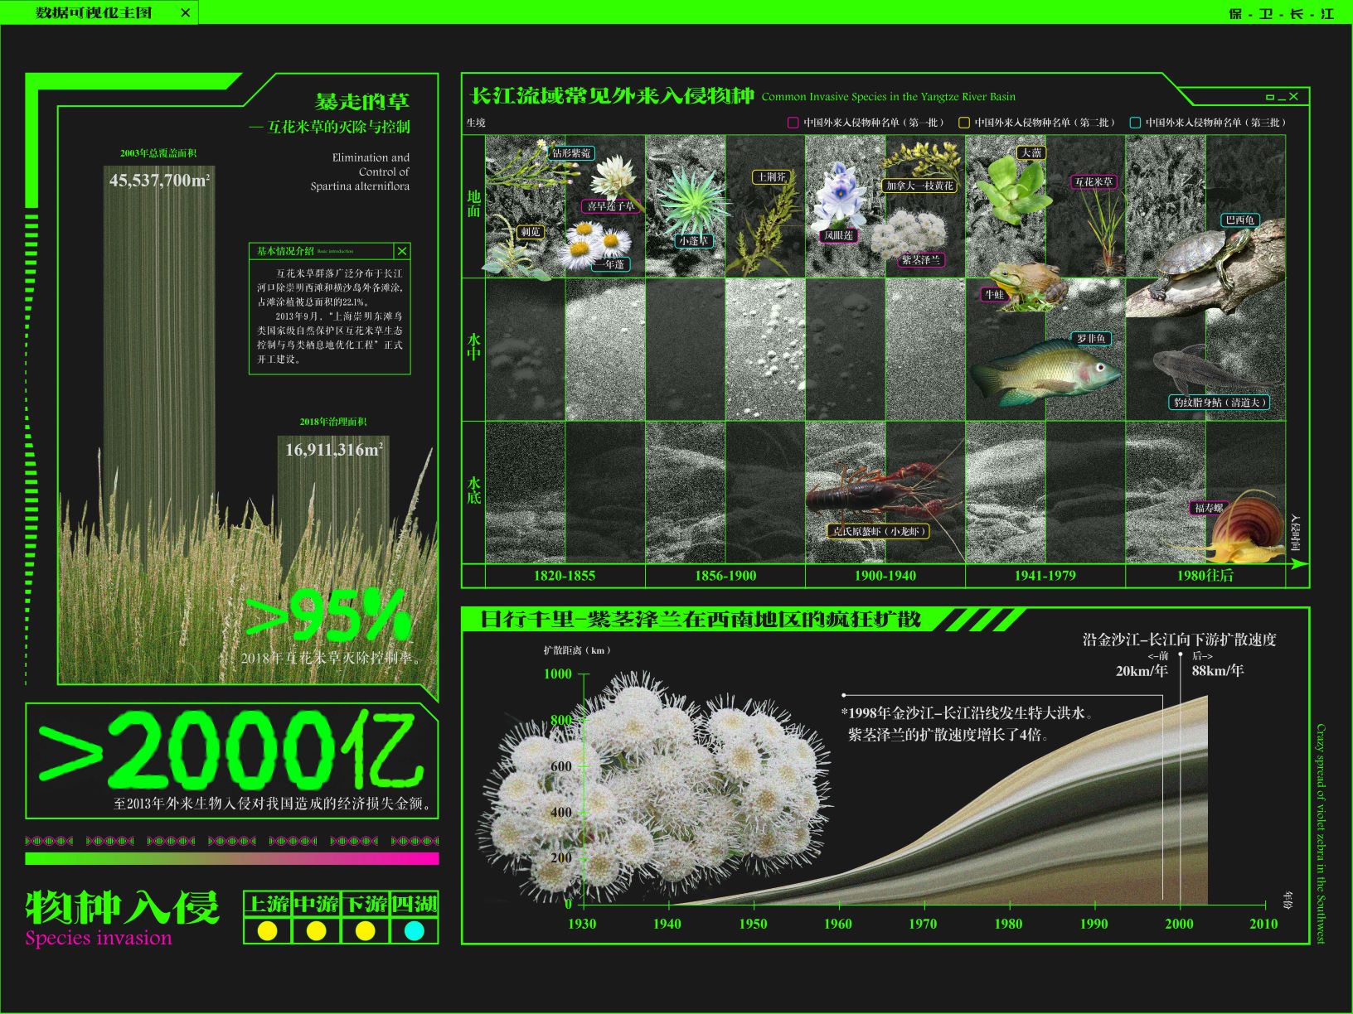Select the cyan dot under 四湖
Screen dimensions: 1353x1014
pos(414,931)
